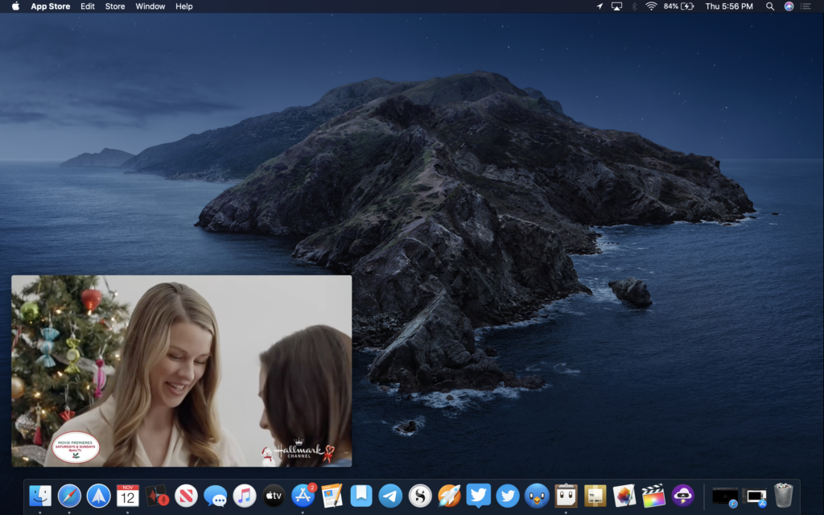
Task: Open the Calendar showing Nov 12
Action: (x=128, y=495)
